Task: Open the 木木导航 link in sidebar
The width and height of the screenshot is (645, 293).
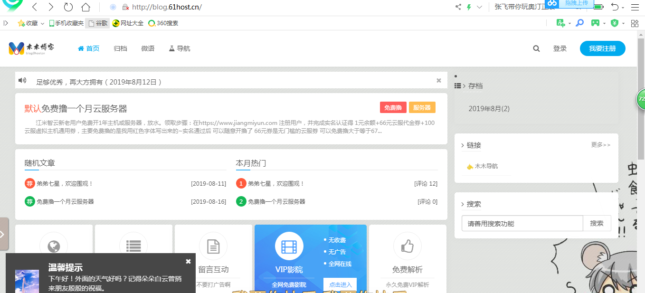Action: 486,166
